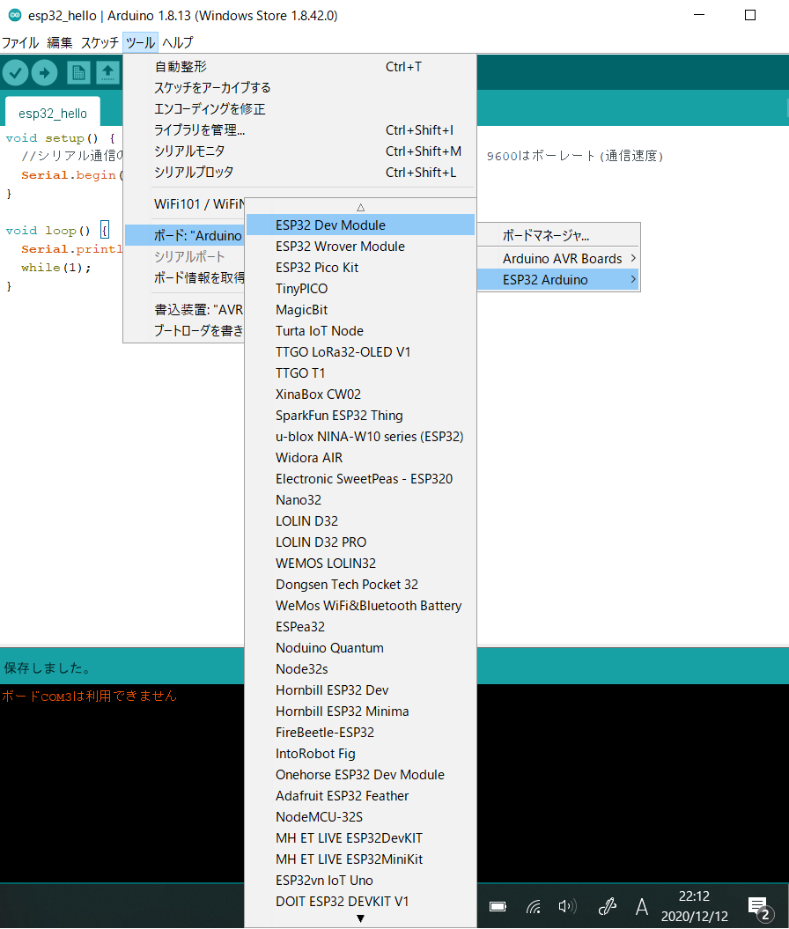
Task: Select Node32s board
Action: [360, 669]
